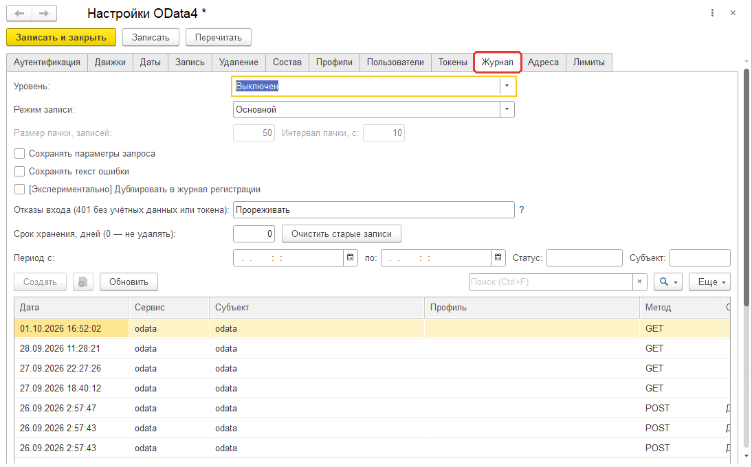752x467 pixels.
Task: Enable 'Сохранять текст ошибки' checkbox
Action: [x=20, y=172]
